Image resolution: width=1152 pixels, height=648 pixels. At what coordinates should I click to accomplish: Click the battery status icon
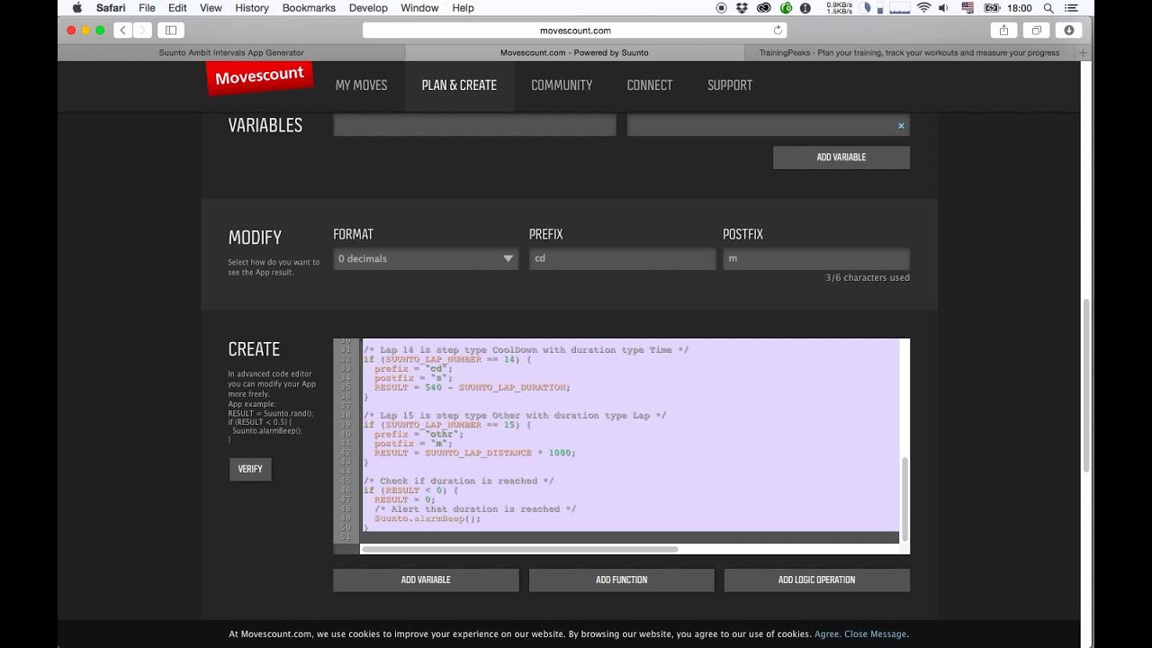point(991,7)
